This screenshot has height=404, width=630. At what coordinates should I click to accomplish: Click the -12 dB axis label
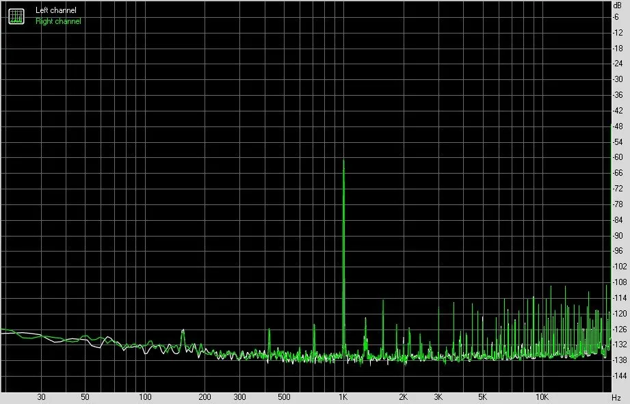click(618, 33)
